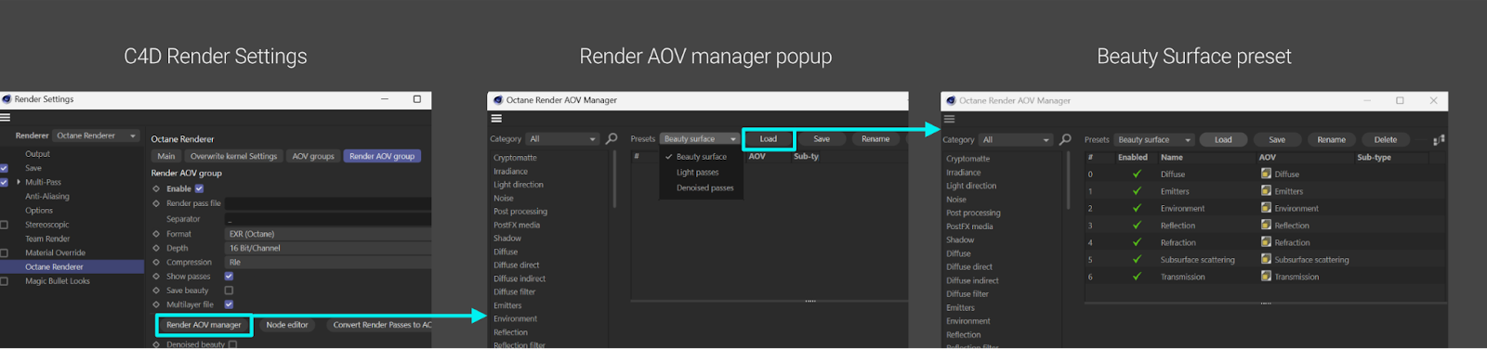The height and width of the screenshot is (349, 1487).
Task: Open Node editor button
Action: (287, 325)
